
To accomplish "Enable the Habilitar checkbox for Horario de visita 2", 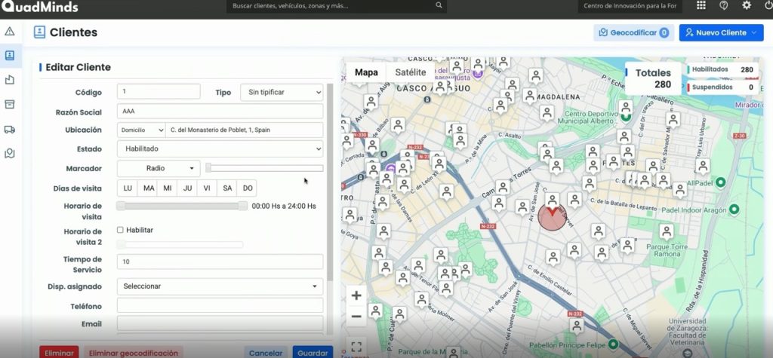I will pyautogui.click(x=121, y=230).
